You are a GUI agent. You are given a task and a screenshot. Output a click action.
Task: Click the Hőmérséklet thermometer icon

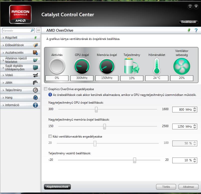[x=157, y=66]
